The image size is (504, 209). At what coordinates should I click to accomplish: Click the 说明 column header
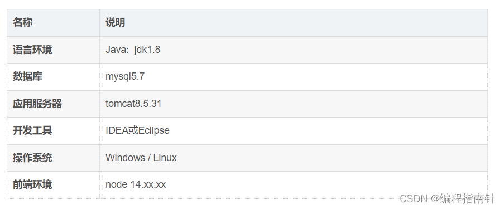(x=115, y=23)
